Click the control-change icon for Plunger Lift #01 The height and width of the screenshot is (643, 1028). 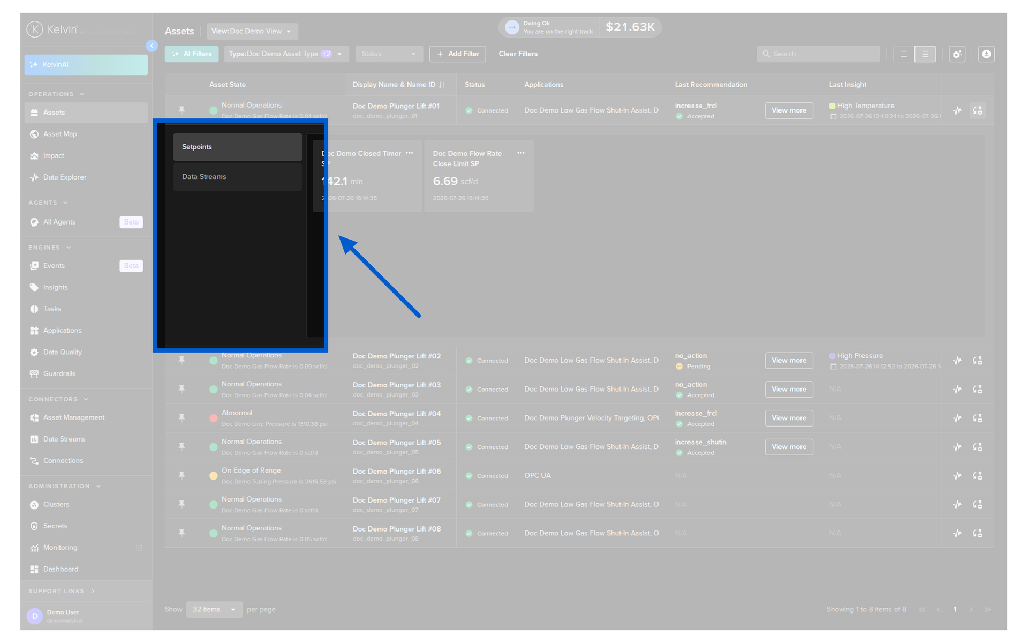click(x=978, y=110)
